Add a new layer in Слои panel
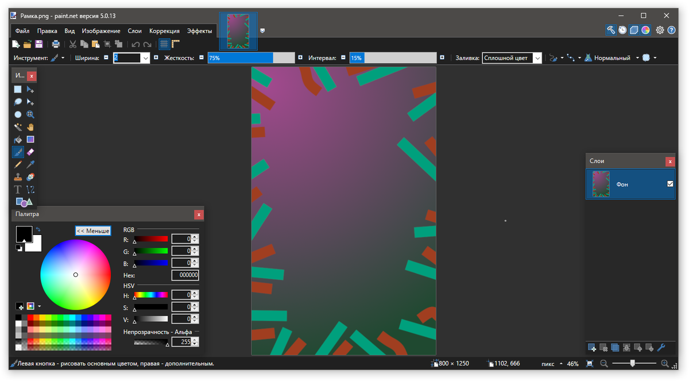 point(592,347)
